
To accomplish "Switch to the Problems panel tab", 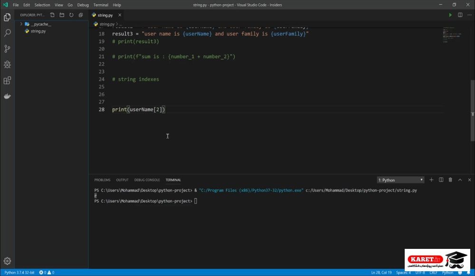I will 102,180.
